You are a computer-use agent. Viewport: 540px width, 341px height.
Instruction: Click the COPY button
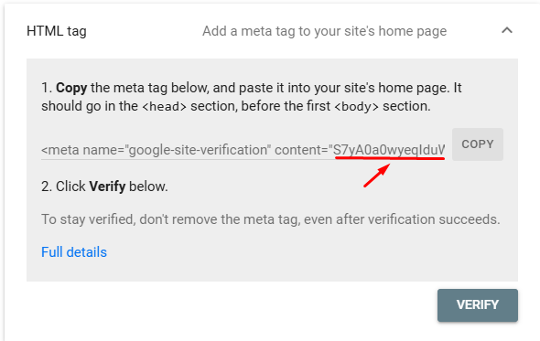click(x=478, y=144)
